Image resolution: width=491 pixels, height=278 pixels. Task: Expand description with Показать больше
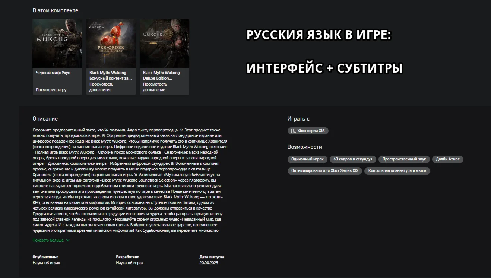click(x=48, y=240)
